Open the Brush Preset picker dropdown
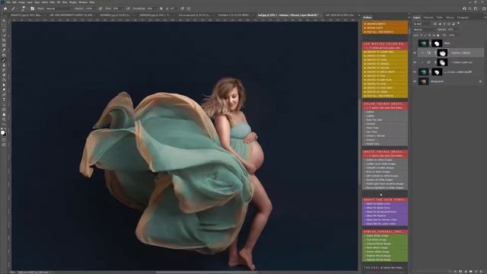Screen dimensions: 487x274 point(24,8)
